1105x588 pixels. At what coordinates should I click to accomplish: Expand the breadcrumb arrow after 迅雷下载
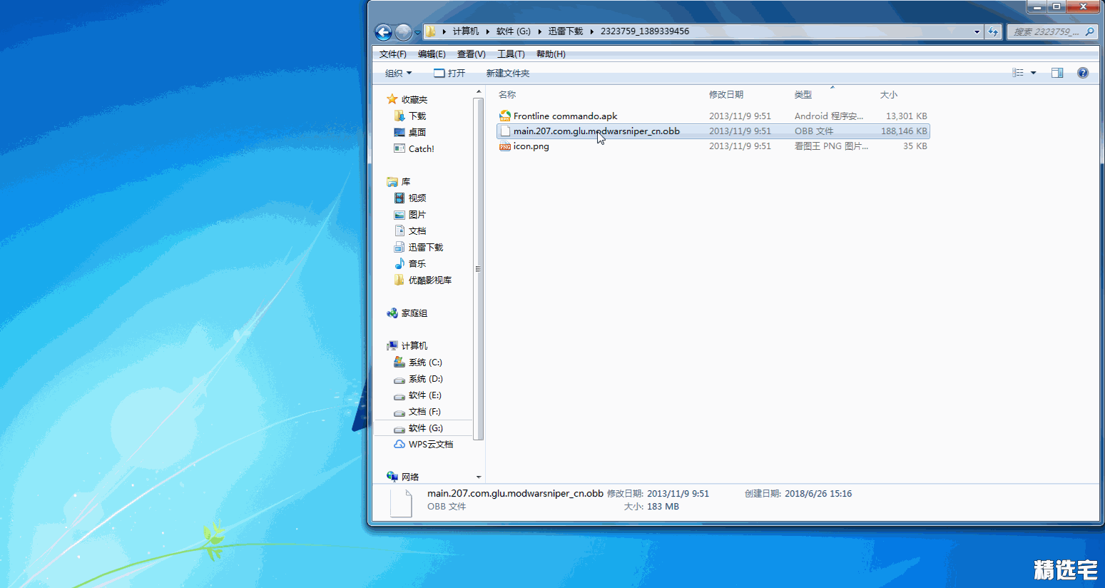click(x=592, y=31)
